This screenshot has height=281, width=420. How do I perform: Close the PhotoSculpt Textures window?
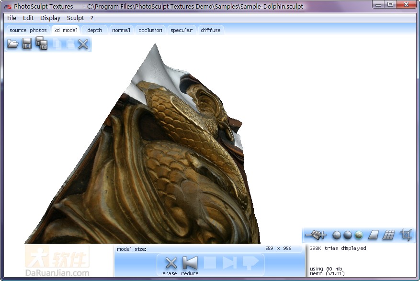(406, 5)
